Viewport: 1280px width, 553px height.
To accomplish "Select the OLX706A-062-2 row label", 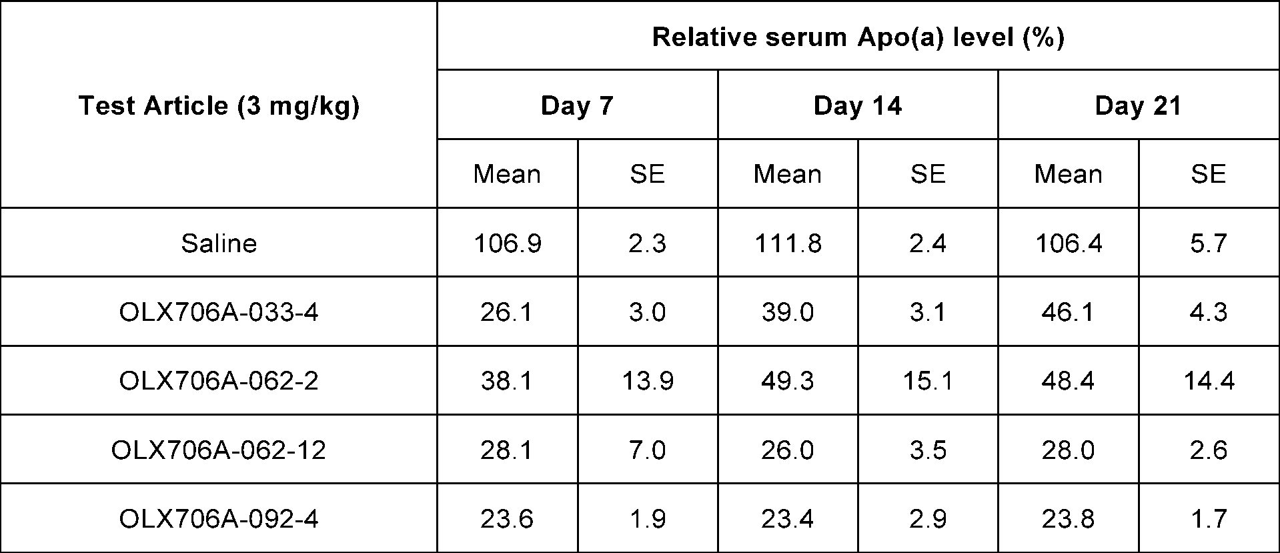I will (219, 381).
